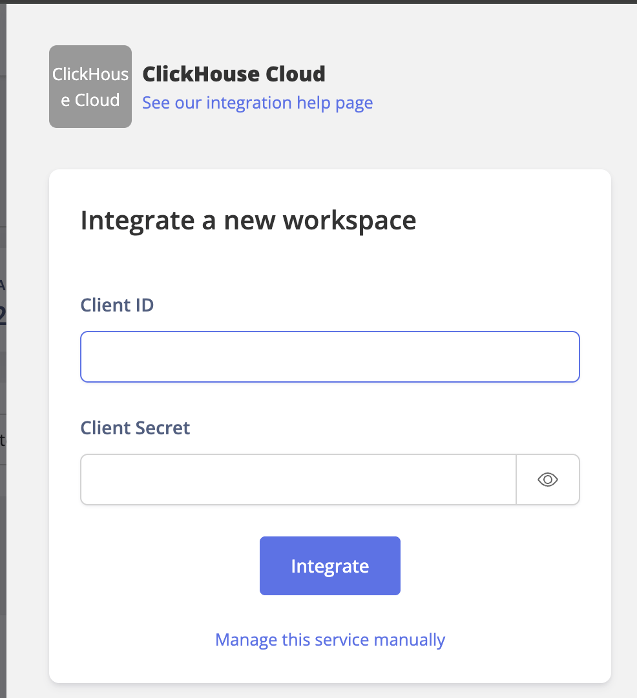
Task: Open Manage this service manually link
Action: pos(330,640)
